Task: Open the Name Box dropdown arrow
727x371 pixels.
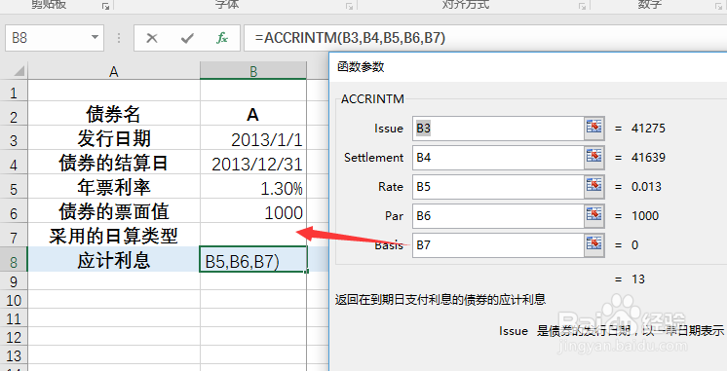Action: click(x=95, y=38)
